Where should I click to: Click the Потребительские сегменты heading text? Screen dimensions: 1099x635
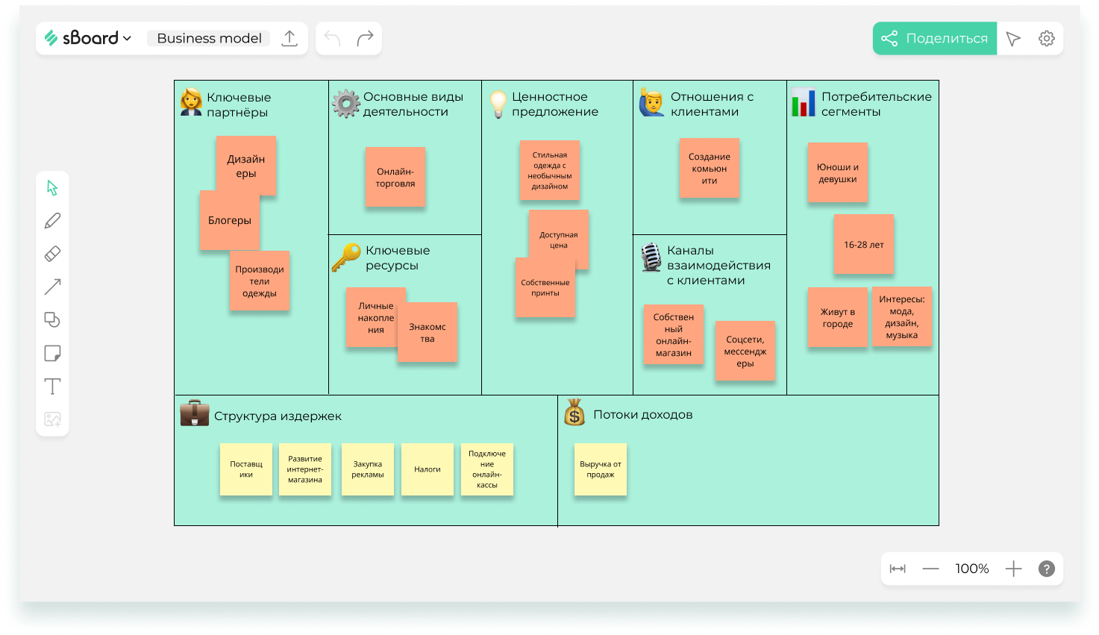[877, 104]
